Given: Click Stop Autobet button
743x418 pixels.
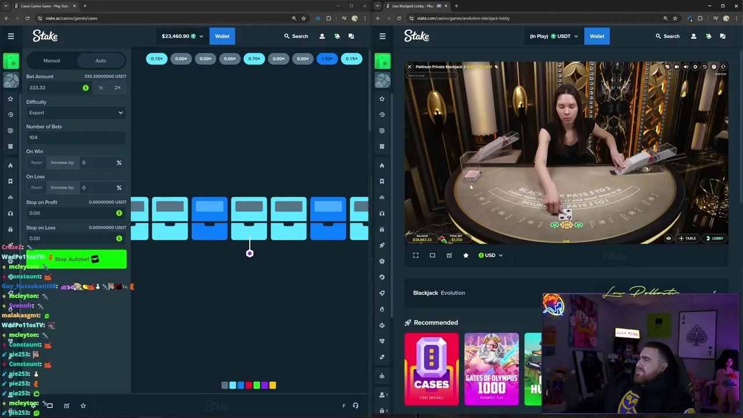Looking at the screenshot, I should point(76,259).
